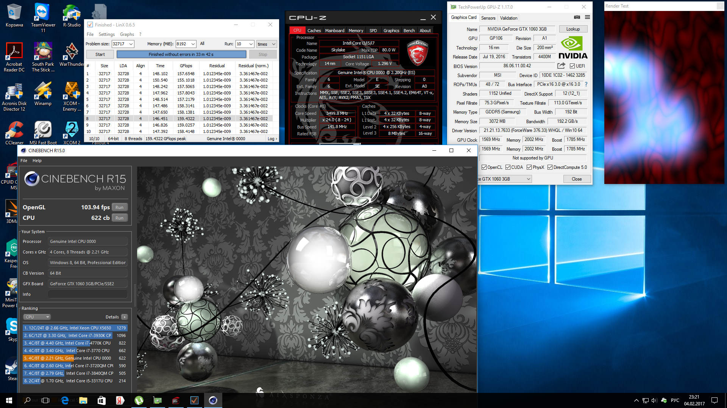Run the Cinebench OpenGL test

click(119, 207)
